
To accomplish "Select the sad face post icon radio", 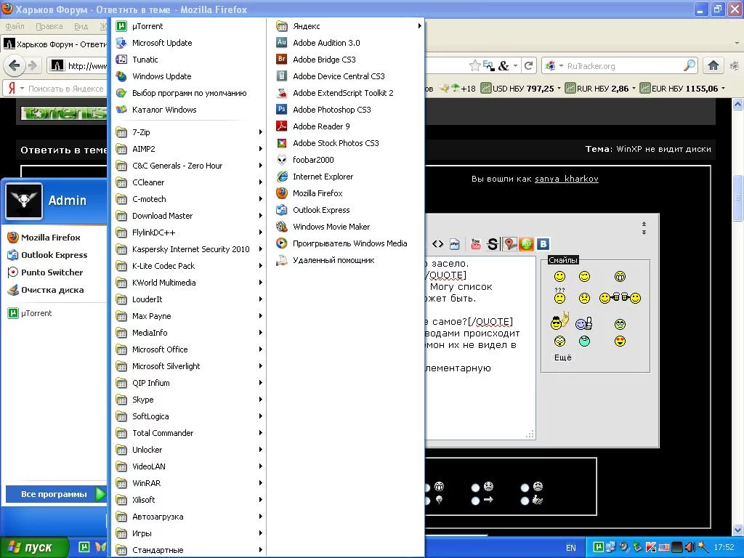I will (x=475, y=488).
